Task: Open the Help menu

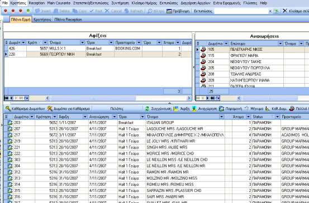Action: pyautogui.click(x=264, y=3)
